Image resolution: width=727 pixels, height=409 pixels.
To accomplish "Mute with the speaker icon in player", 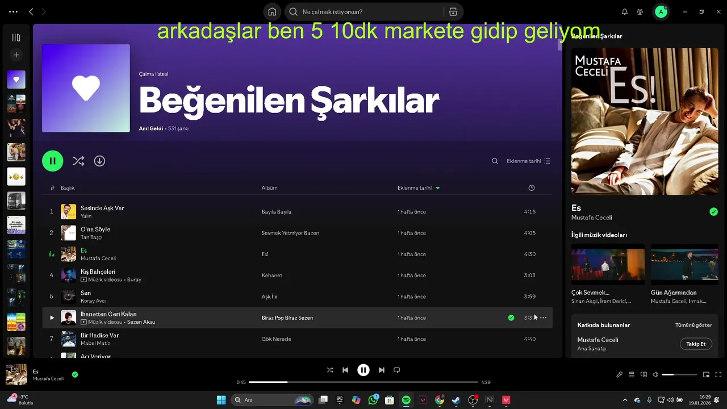I will (656, 374).
